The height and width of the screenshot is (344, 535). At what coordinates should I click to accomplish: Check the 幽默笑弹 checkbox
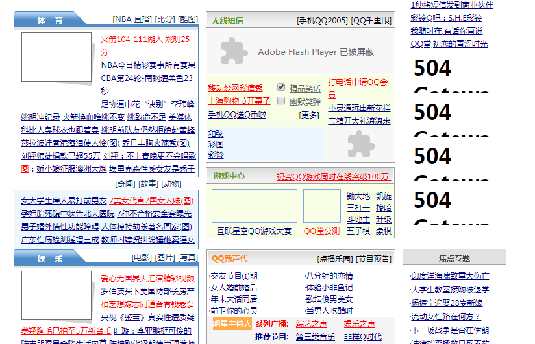[x=281, y=100]
